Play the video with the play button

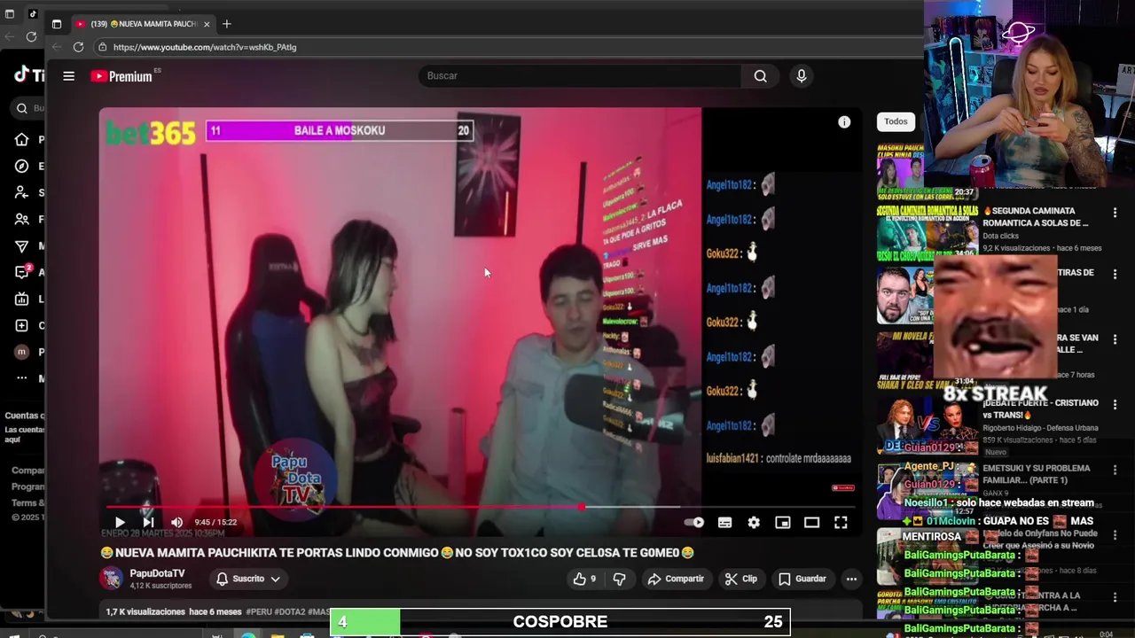click(x=120, y=522)
